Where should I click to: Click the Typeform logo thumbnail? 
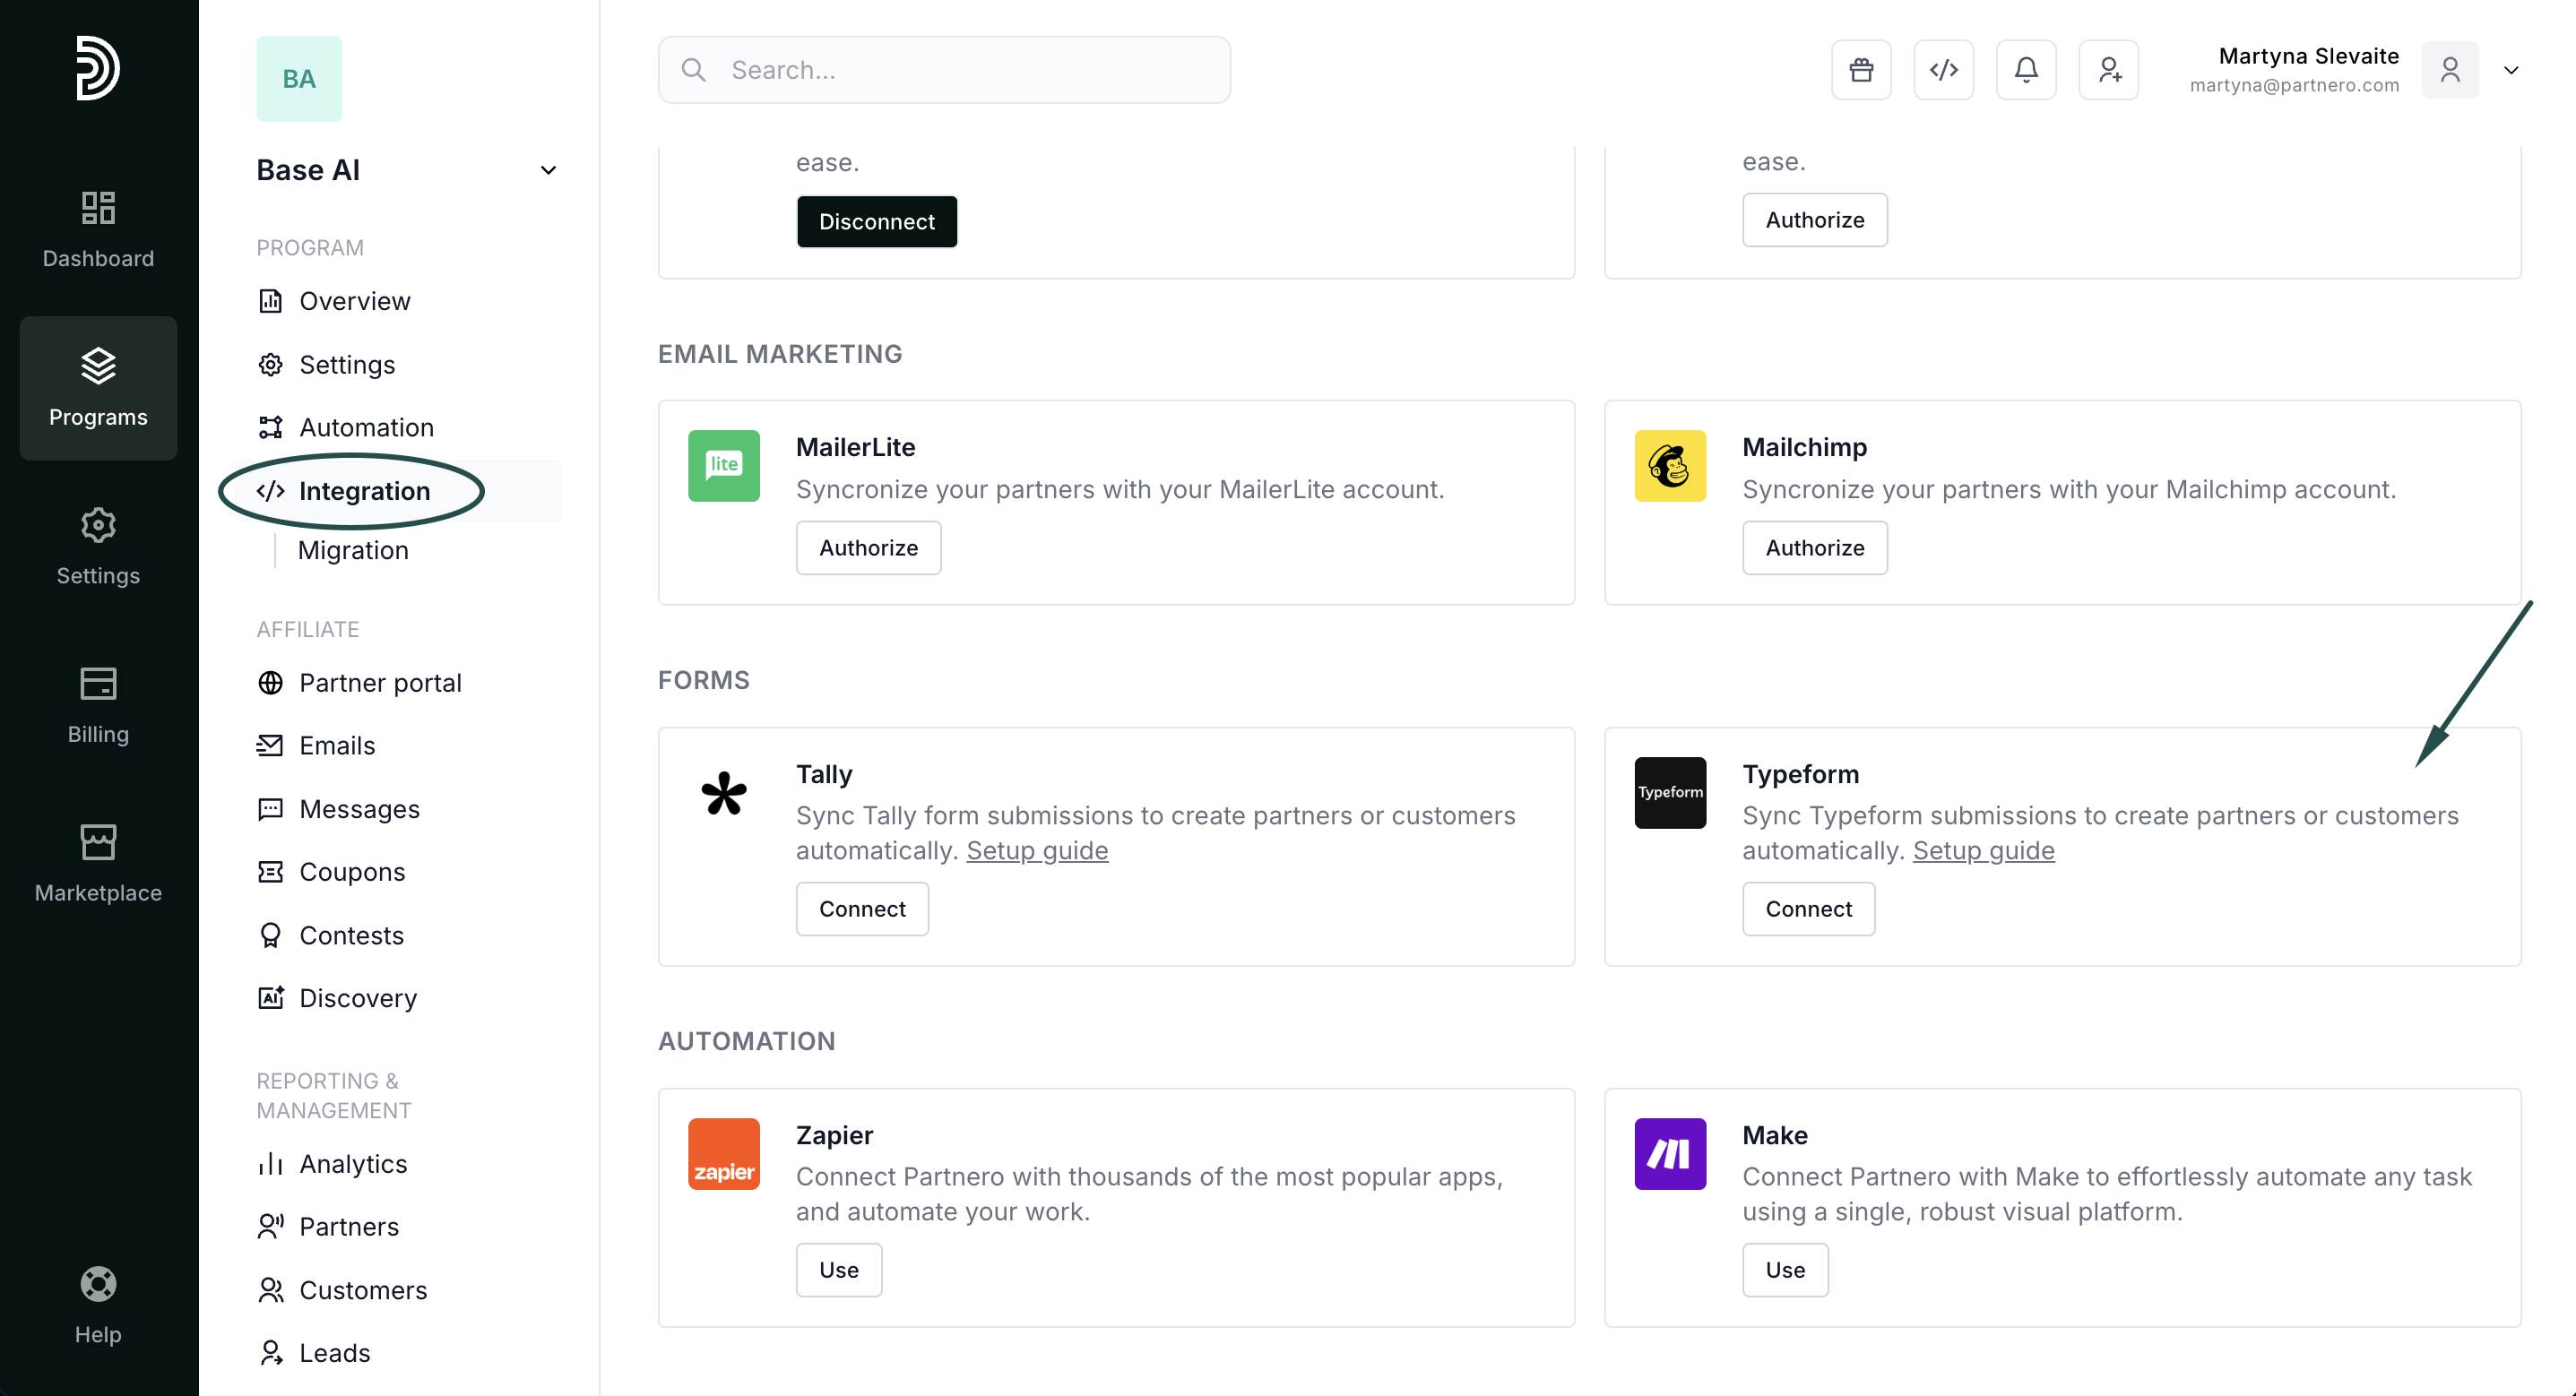pos(1670,792)
